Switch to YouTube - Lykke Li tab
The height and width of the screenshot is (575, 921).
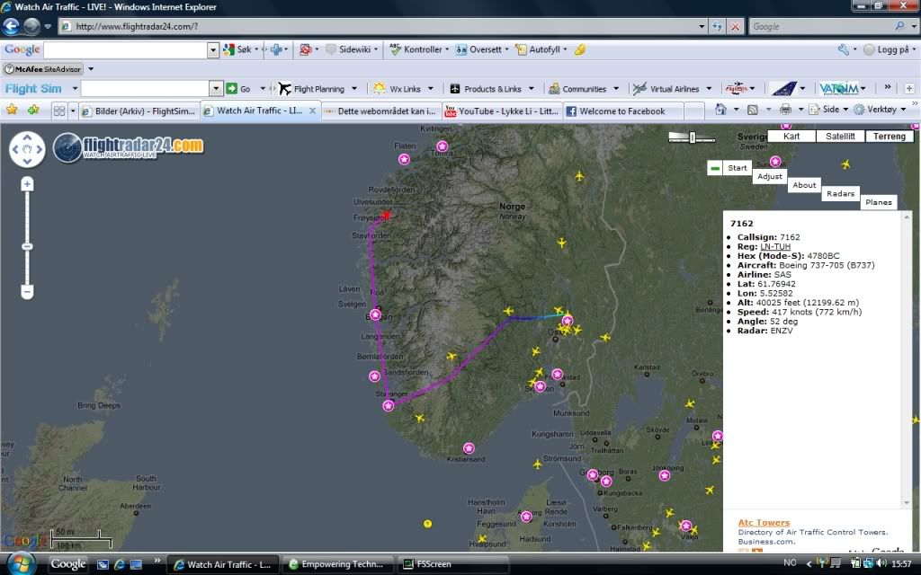coord(501,111)
